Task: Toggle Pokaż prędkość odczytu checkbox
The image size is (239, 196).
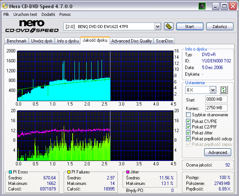Action: tap(188, 139)
